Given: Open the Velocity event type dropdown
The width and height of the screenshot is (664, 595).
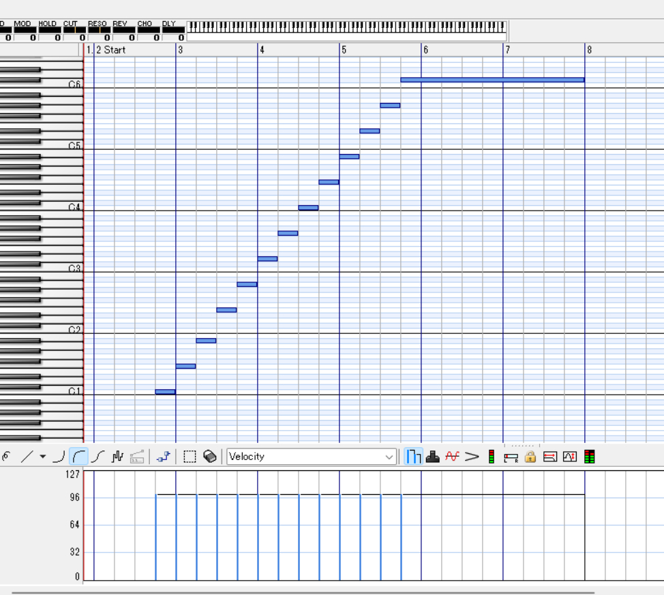Looking at the screenshot, I should click(x=312, y=457).
